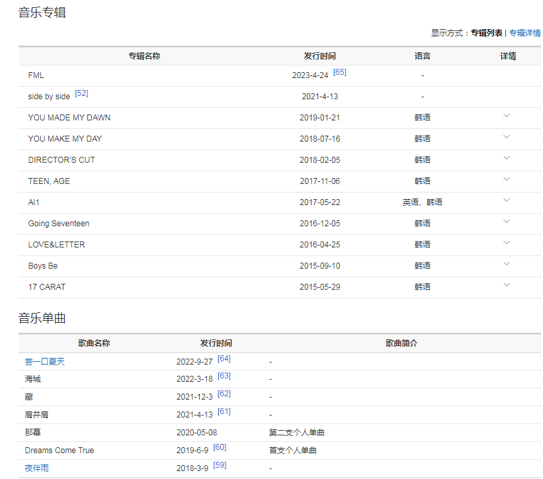Open citation [65] next to FML date
This screenshot has height=479, width=543.
(x=339, y=72)
